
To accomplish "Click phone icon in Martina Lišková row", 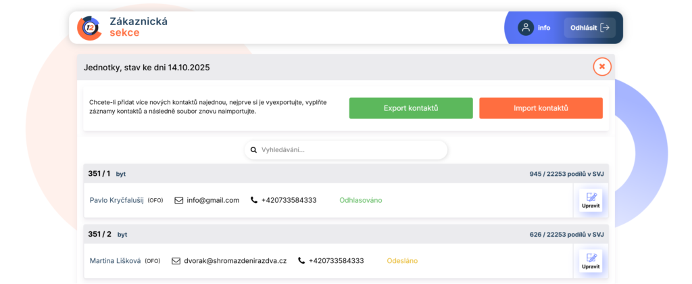I will pos(301,261).
